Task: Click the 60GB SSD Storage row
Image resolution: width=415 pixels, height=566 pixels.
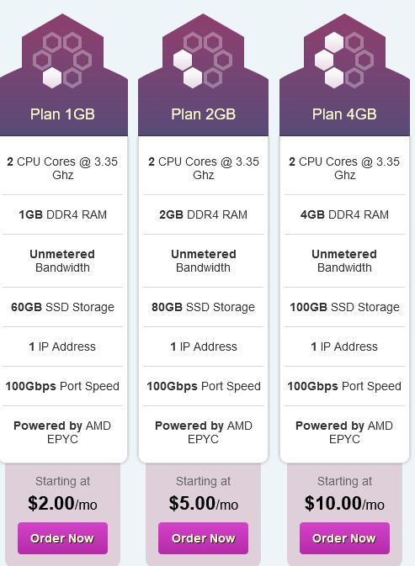Action: click(62, 307)
